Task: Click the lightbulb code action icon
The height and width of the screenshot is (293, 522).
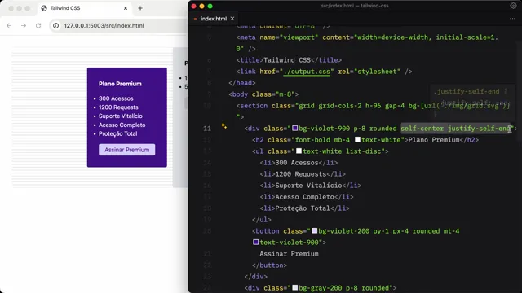Action: point(224,125)
